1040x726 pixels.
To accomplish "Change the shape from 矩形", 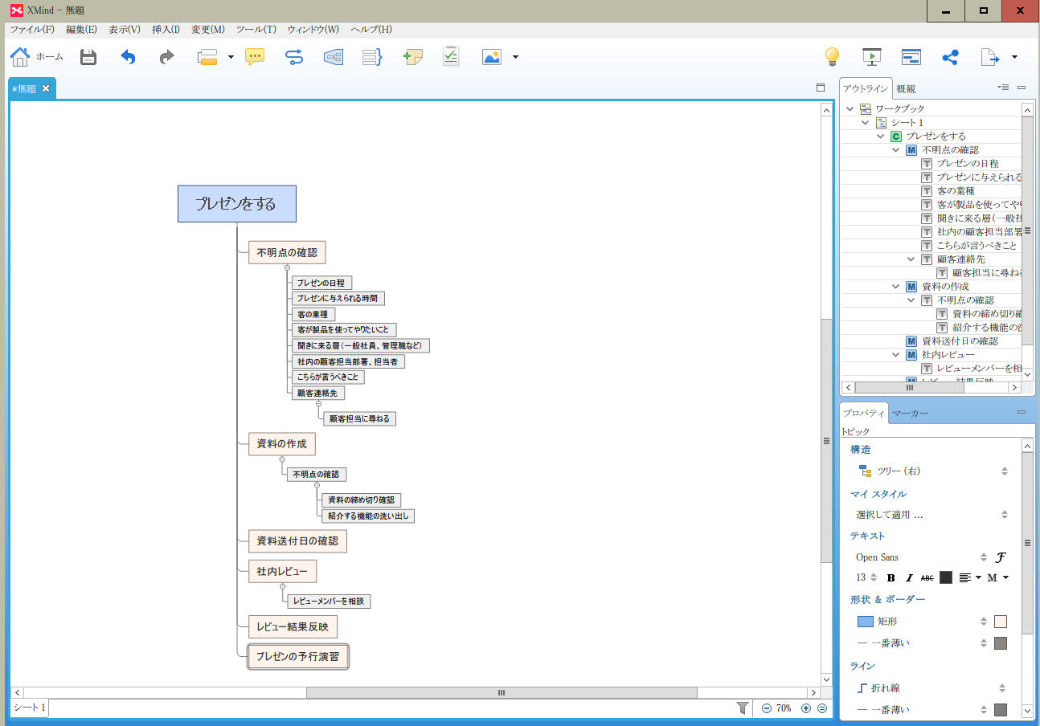I will tap(922, 622).
